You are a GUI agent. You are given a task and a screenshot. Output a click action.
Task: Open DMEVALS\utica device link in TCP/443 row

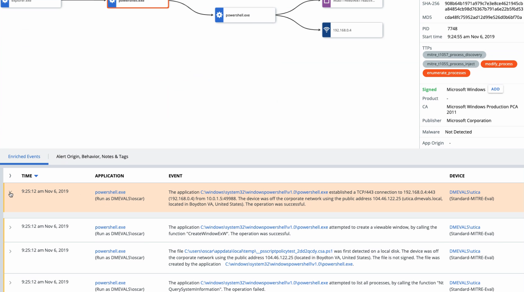tap(465, 192)
